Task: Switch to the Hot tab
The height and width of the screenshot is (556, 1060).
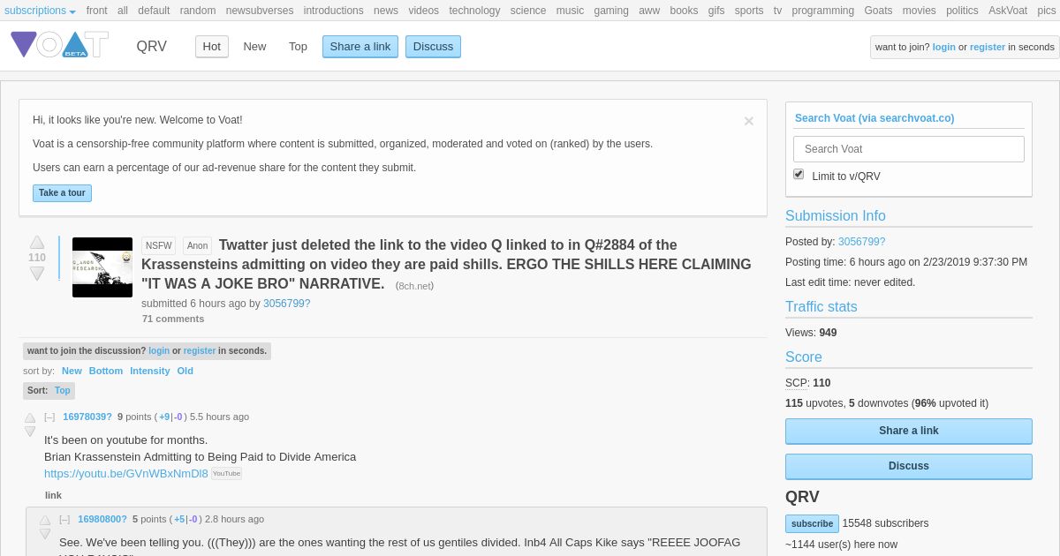Action: [x=212, y=47]
